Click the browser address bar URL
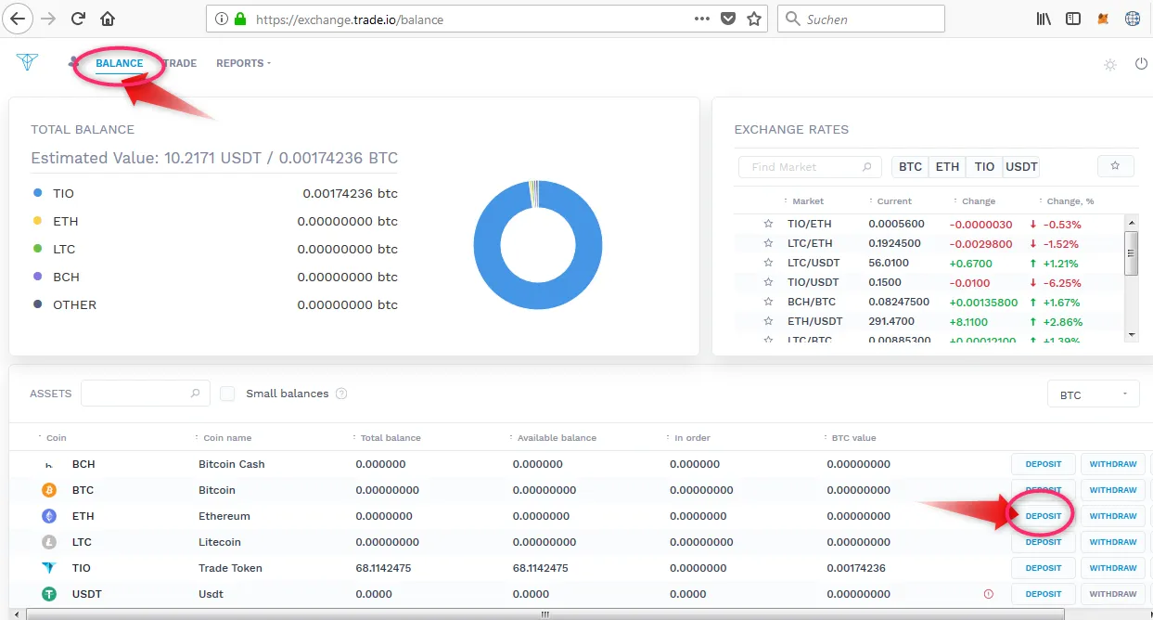This screenshot has height=620, width=1153. point(349,19)
